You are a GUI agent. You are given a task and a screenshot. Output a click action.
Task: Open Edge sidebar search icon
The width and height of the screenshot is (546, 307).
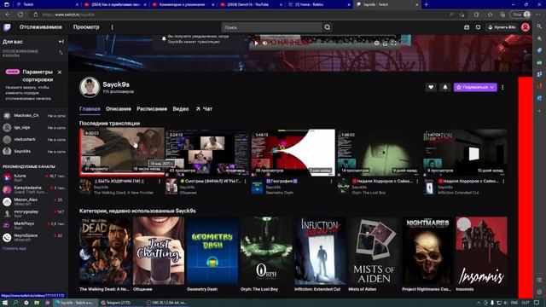click(x=539, y=26)
